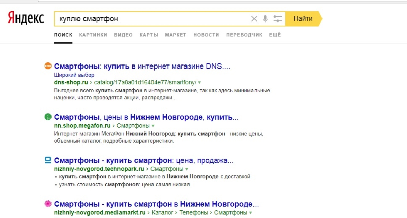
Task: Click the DNS shop favicon
Action: tap(48, 66)
